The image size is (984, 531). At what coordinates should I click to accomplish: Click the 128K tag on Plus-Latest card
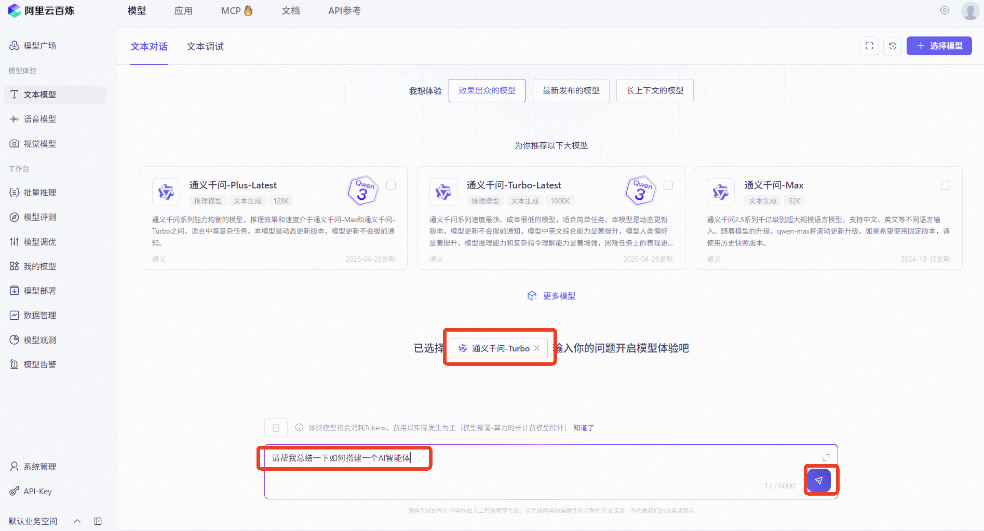pos(281,201)
